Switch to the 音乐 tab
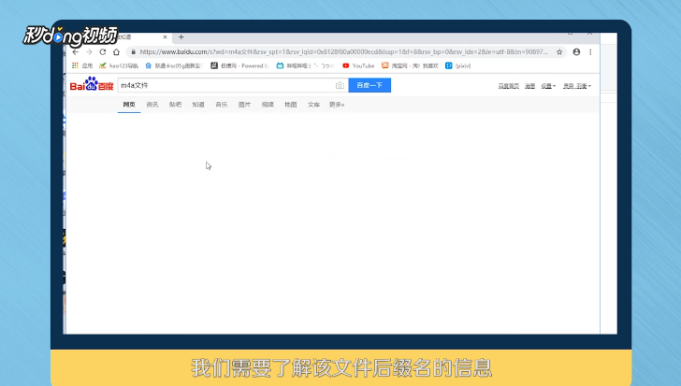This screenshot has height=386, width=681. tap(222, 105)
